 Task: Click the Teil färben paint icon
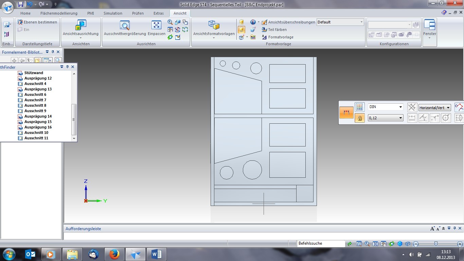[x=265, y=30]
